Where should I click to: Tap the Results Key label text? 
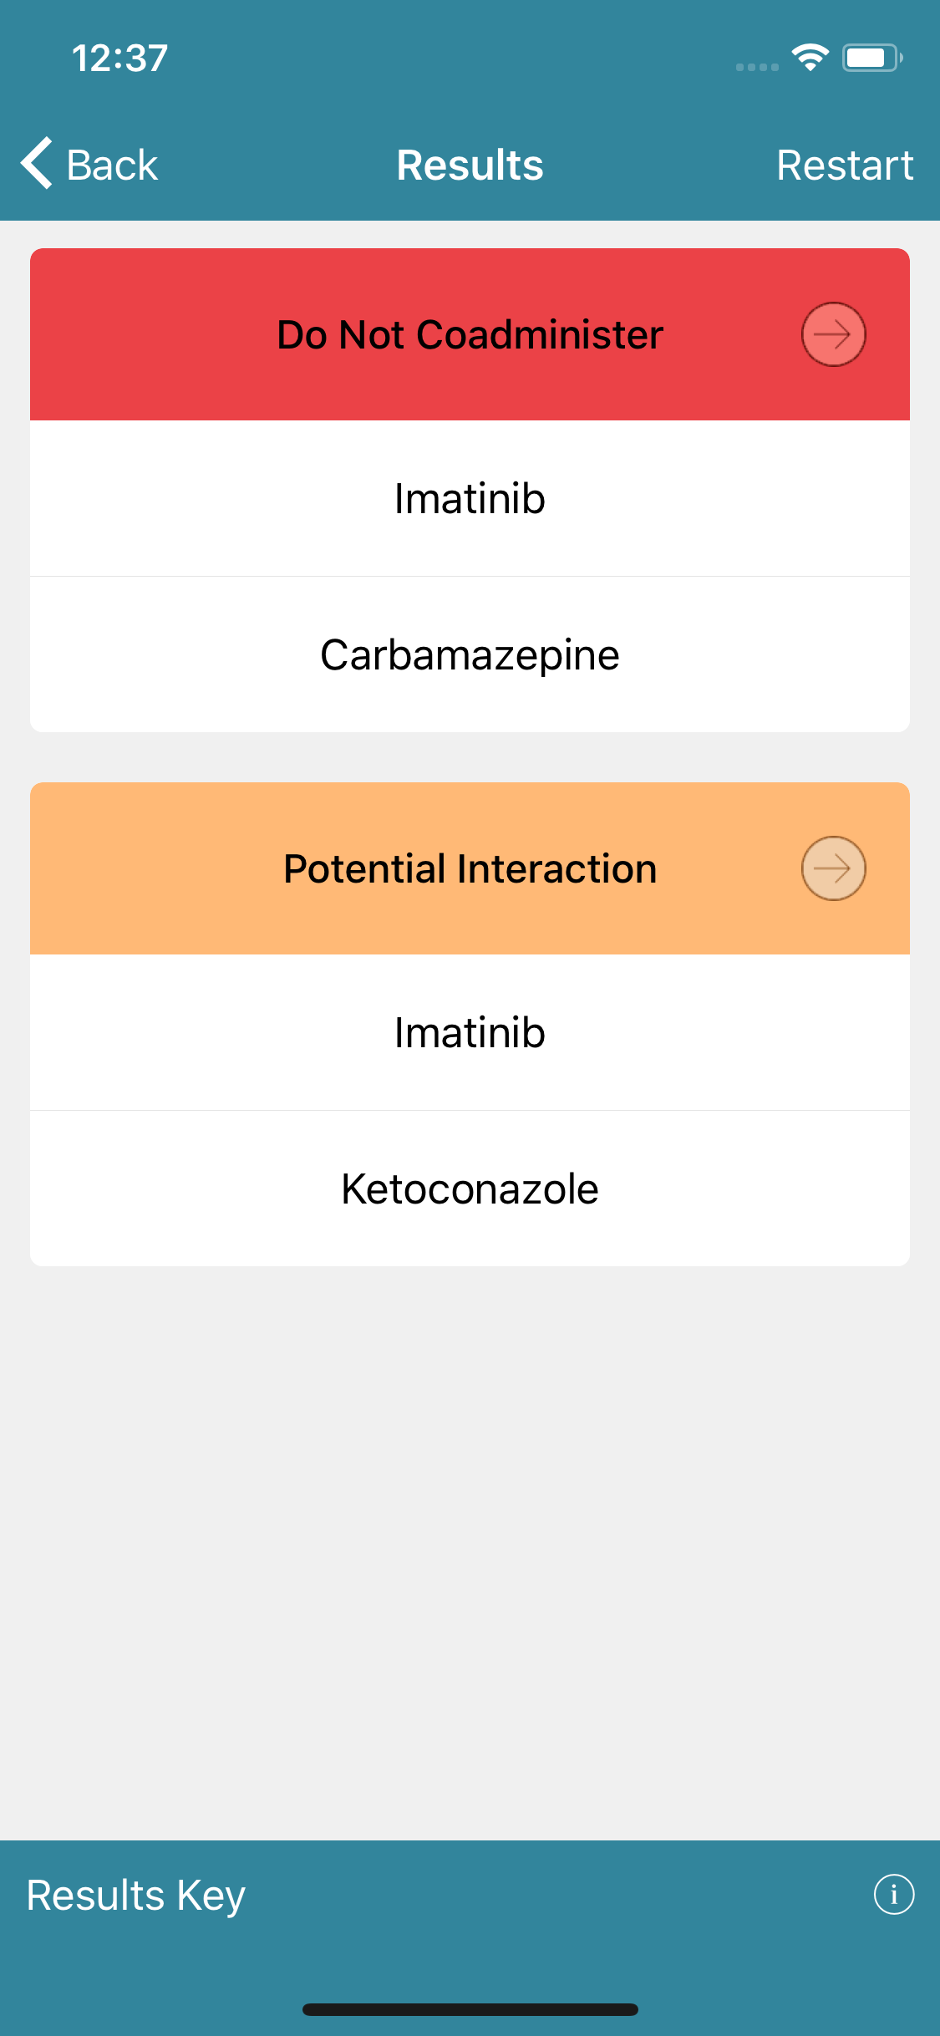coord(136,1896)
